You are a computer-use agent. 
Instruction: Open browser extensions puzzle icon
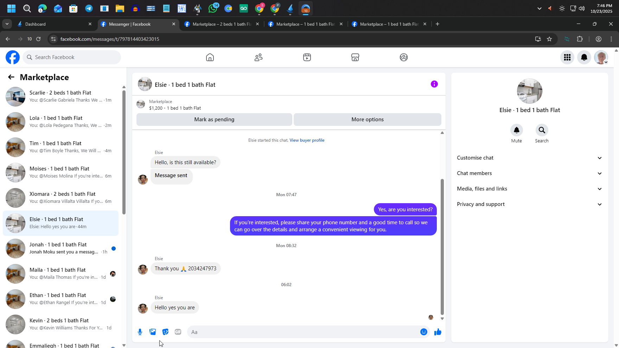(580, 39)
